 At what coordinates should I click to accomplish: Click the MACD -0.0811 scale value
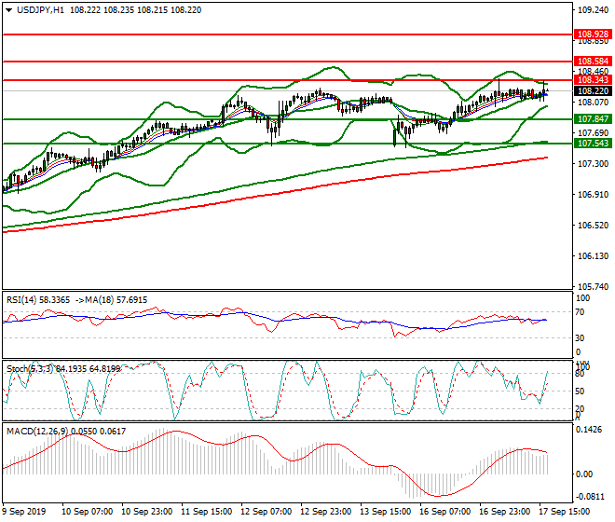click(x=589, y=497)
